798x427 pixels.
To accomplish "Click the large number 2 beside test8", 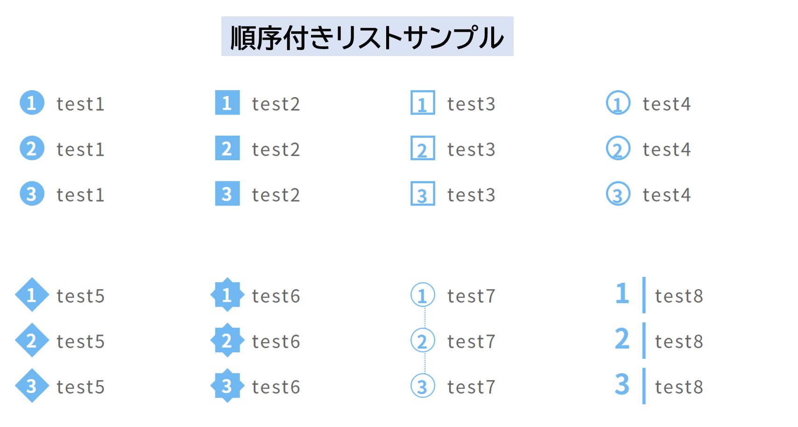I will pos(622,339).
